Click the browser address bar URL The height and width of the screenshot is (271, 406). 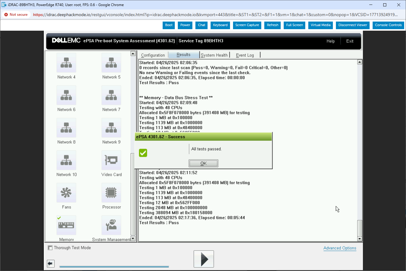click(215, 15)
